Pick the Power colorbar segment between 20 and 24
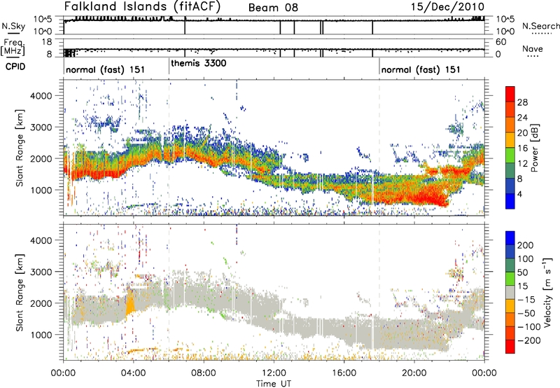 pos(510,125)
